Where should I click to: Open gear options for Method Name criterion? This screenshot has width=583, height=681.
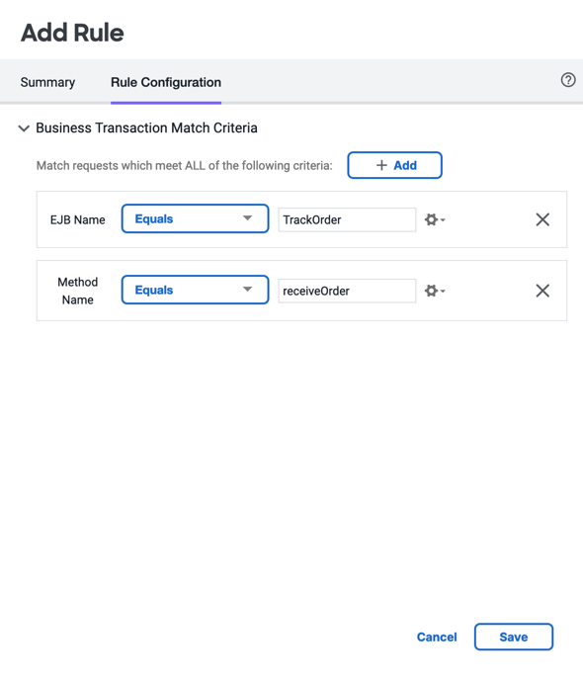(435, 291)
